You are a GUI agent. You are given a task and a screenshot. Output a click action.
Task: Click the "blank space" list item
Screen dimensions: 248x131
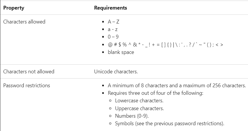click(121, 52)
